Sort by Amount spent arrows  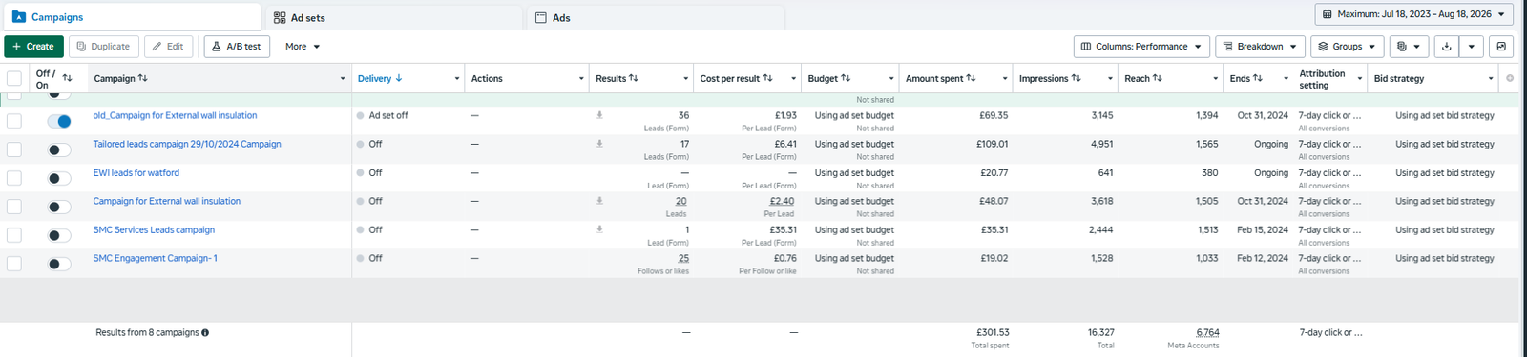[x=972, y=78]
